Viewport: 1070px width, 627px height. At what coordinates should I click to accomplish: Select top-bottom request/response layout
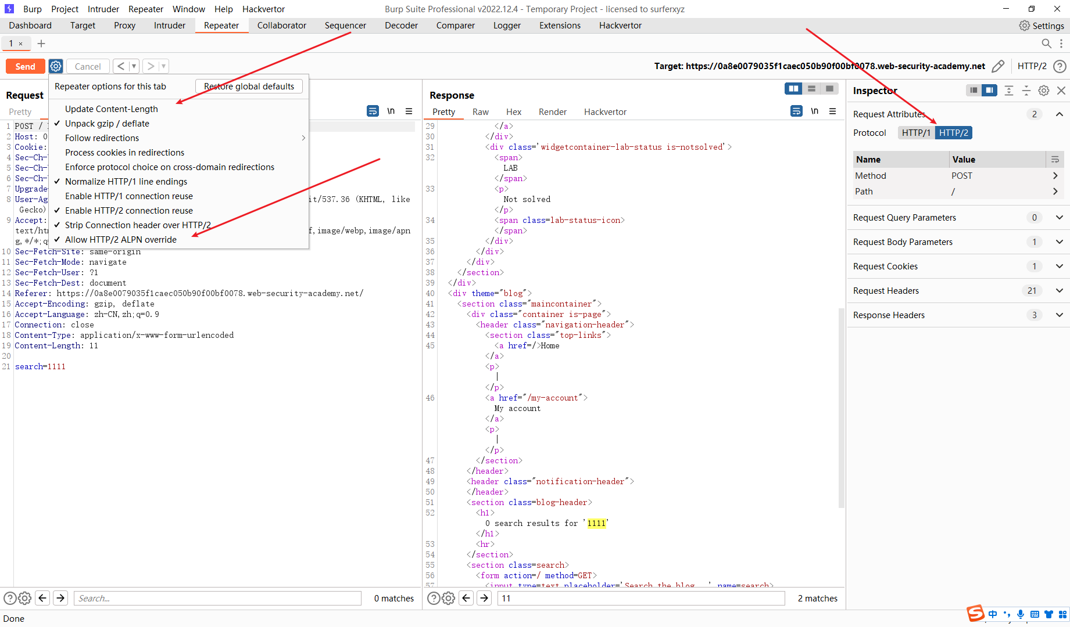pos(811,89)
